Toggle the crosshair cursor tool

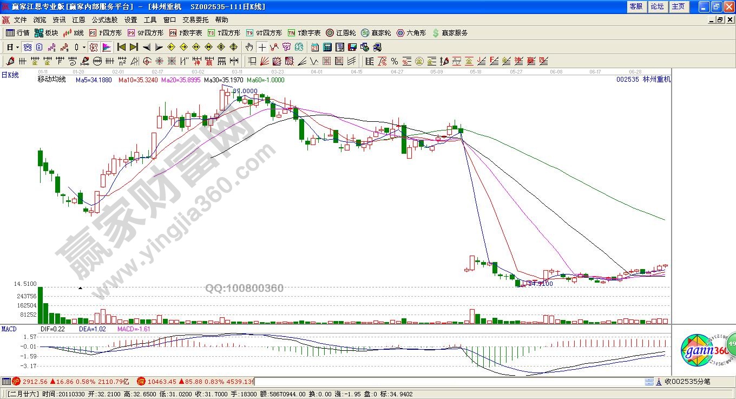pyautogui.click(x=262, y=47)
